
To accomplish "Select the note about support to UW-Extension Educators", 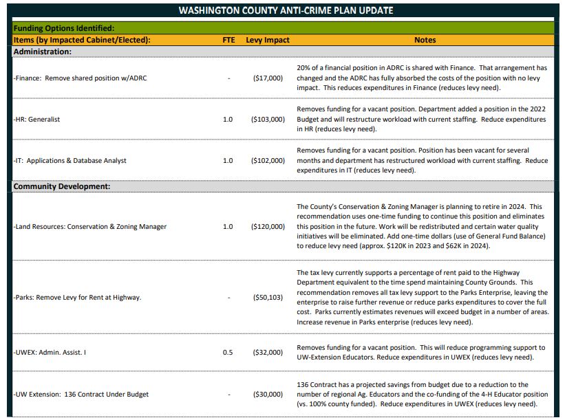I will point(421,353).
